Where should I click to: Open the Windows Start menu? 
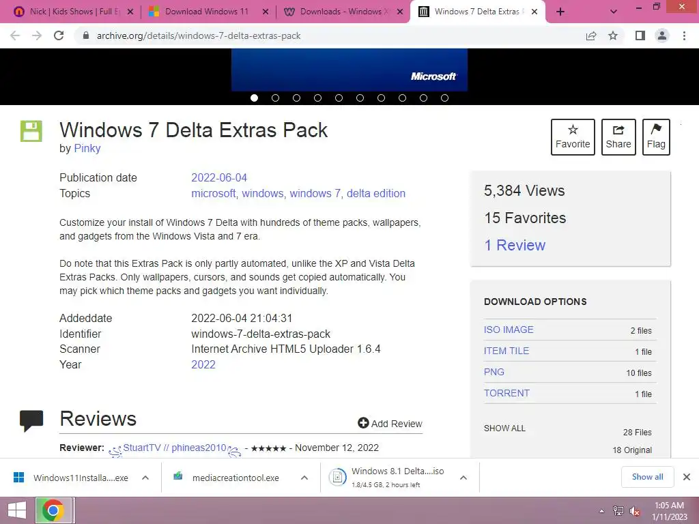point(17,510)
